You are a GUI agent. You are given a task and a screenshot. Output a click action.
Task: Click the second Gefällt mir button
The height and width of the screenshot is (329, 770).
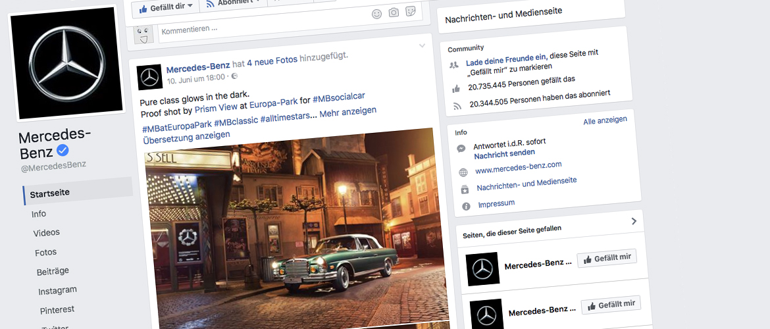[x=611, y=305]
